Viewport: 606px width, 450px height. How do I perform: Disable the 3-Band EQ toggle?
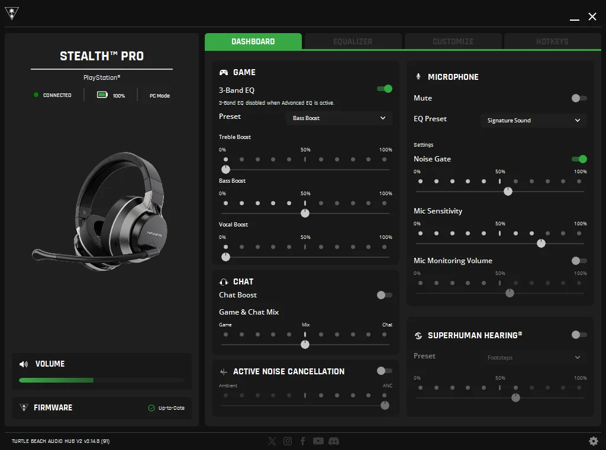click(x=385, y=89)
